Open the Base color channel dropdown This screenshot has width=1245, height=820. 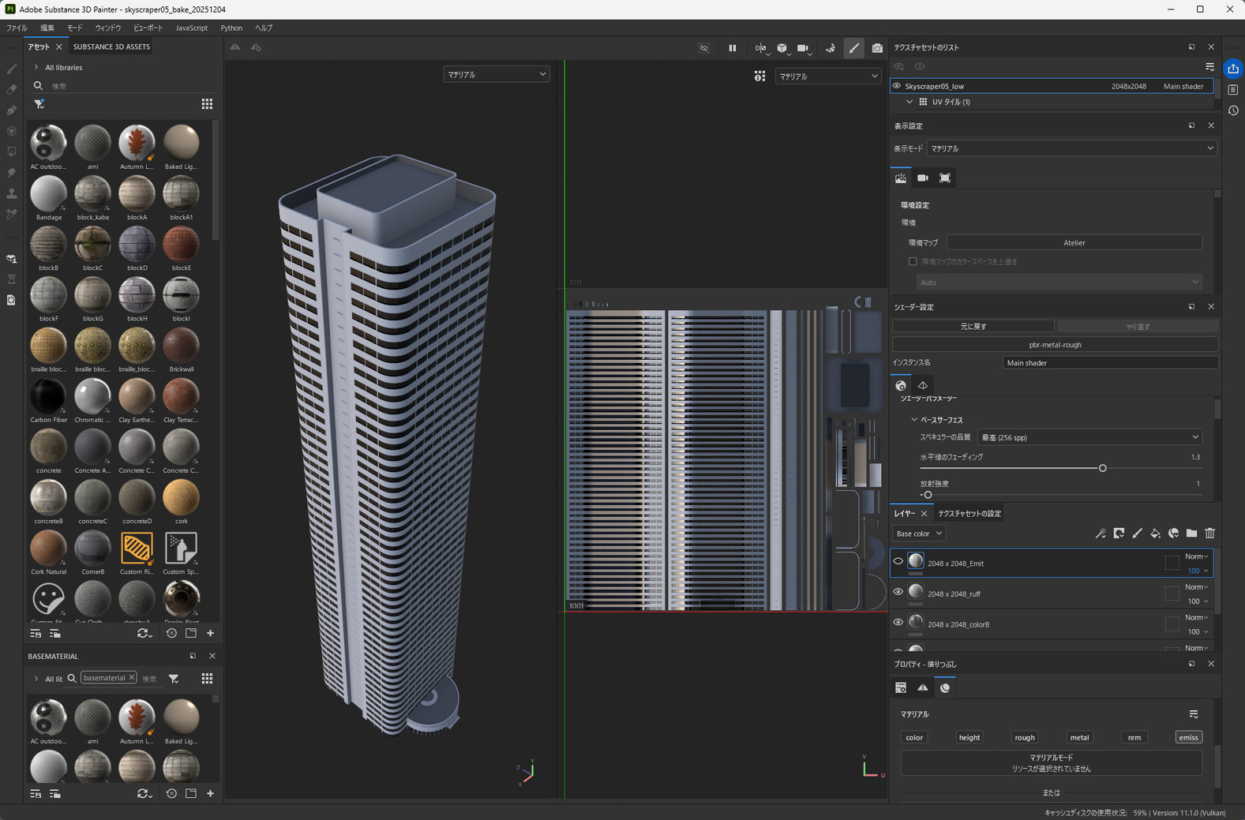point(918,534)
